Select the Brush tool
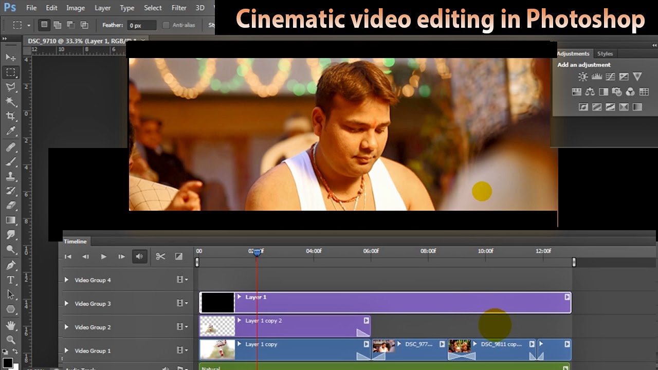Image resolution: width=658 pixels, height=370 pixels. tap(10, 161)
